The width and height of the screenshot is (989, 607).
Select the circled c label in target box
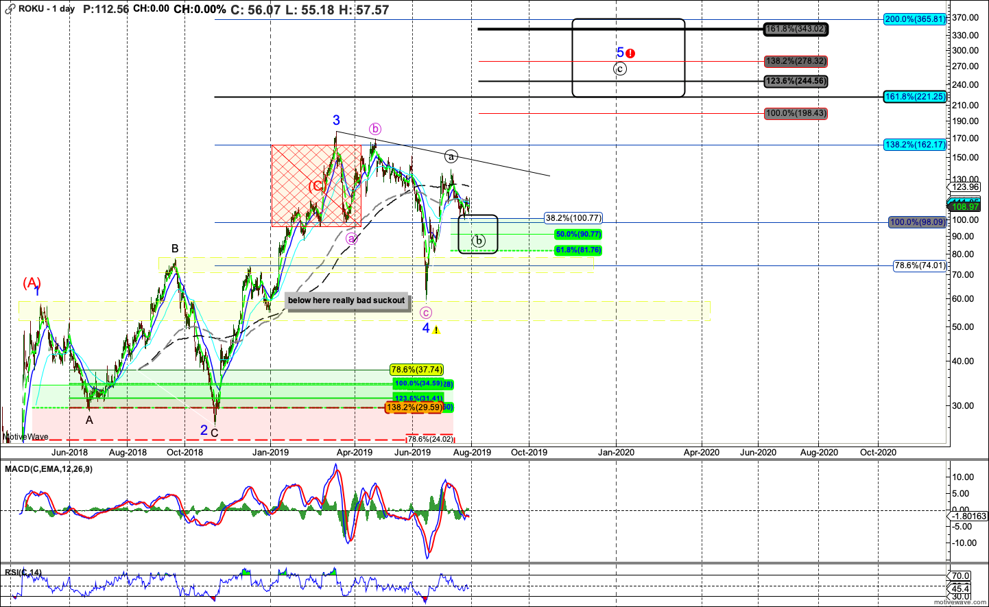click(619, 69)
